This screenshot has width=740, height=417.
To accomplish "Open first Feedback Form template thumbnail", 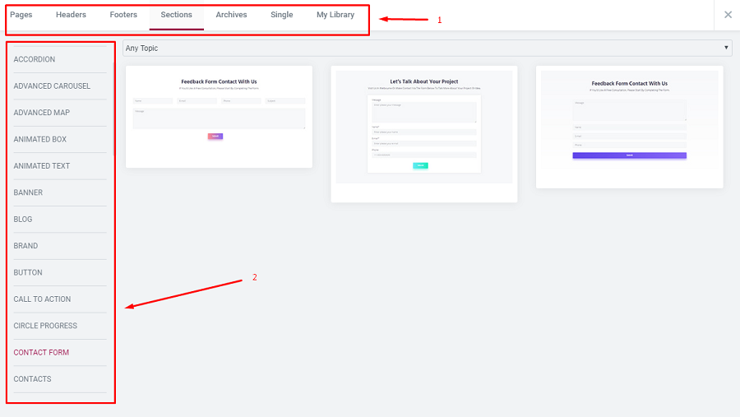I will point(219,117).
